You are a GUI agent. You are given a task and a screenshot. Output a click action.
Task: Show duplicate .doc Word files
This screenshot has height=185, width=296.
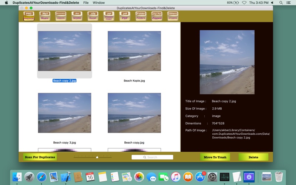(77, 16)
